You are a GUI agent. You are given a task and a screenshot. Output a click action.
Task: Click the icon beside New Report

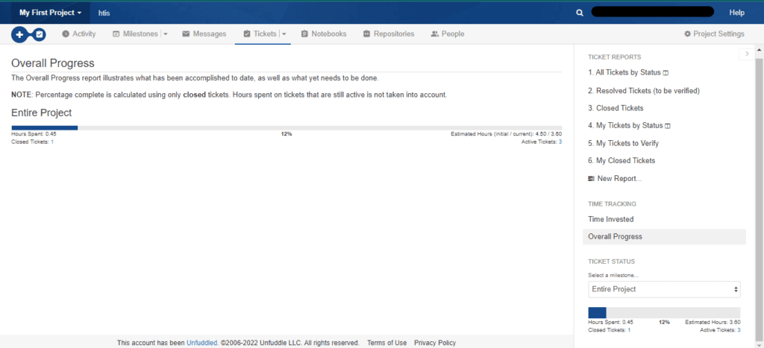click(592, 179)
